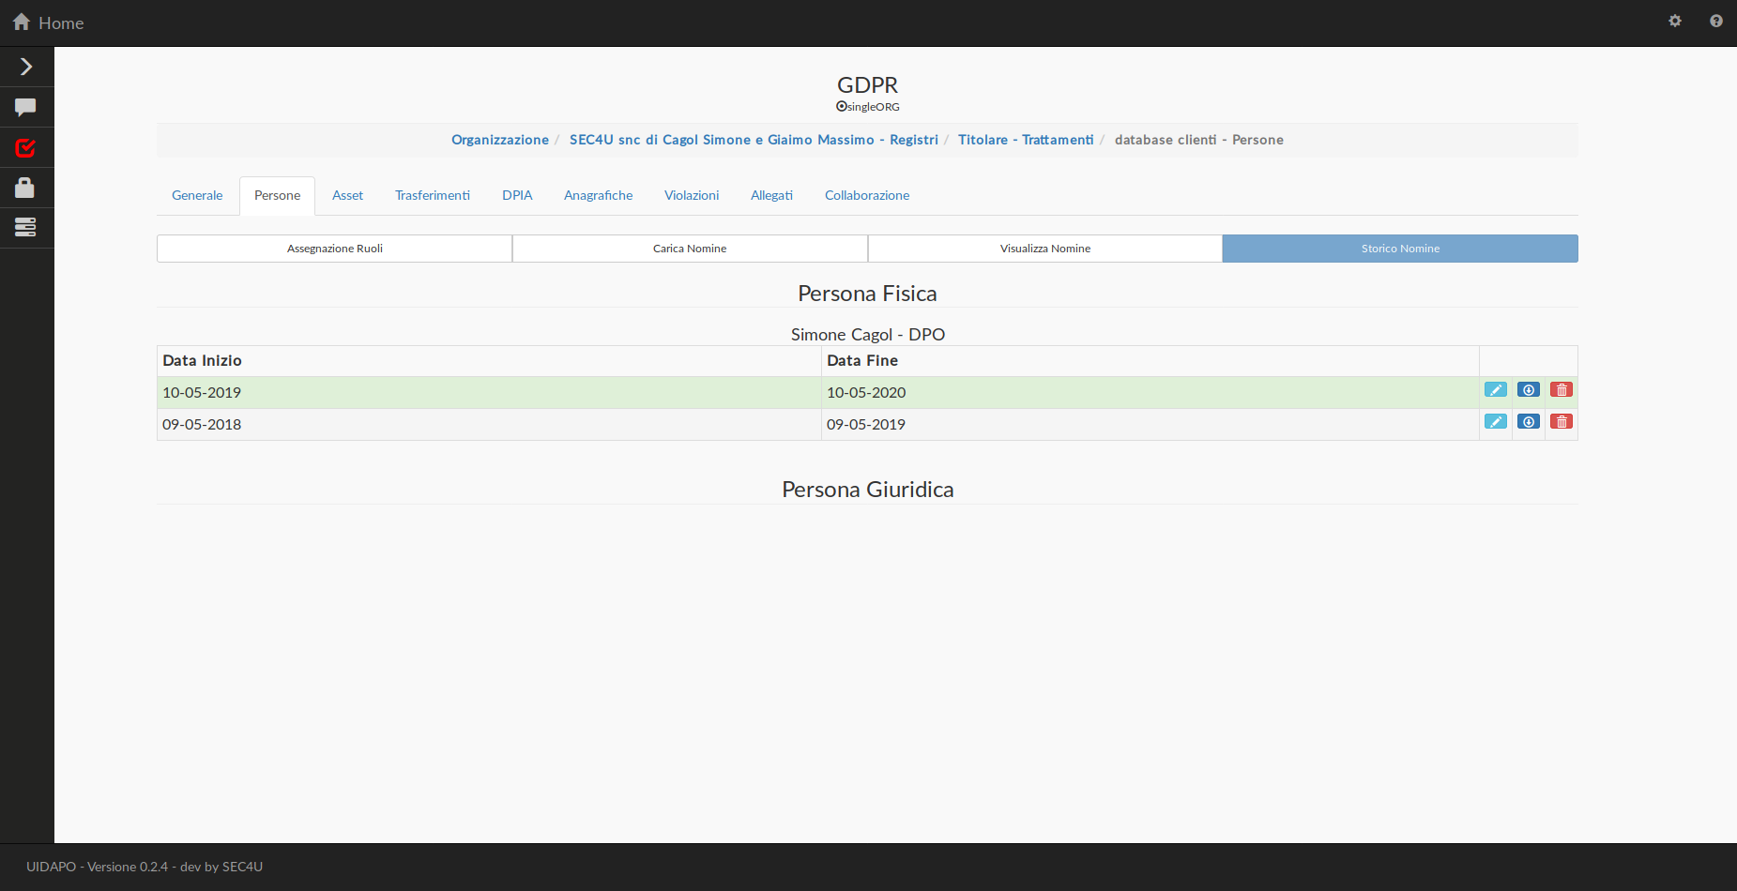This screenshot has height=891, width=1737.
Task: Click the Storico Nomine button
Action: pos(1400,249)
